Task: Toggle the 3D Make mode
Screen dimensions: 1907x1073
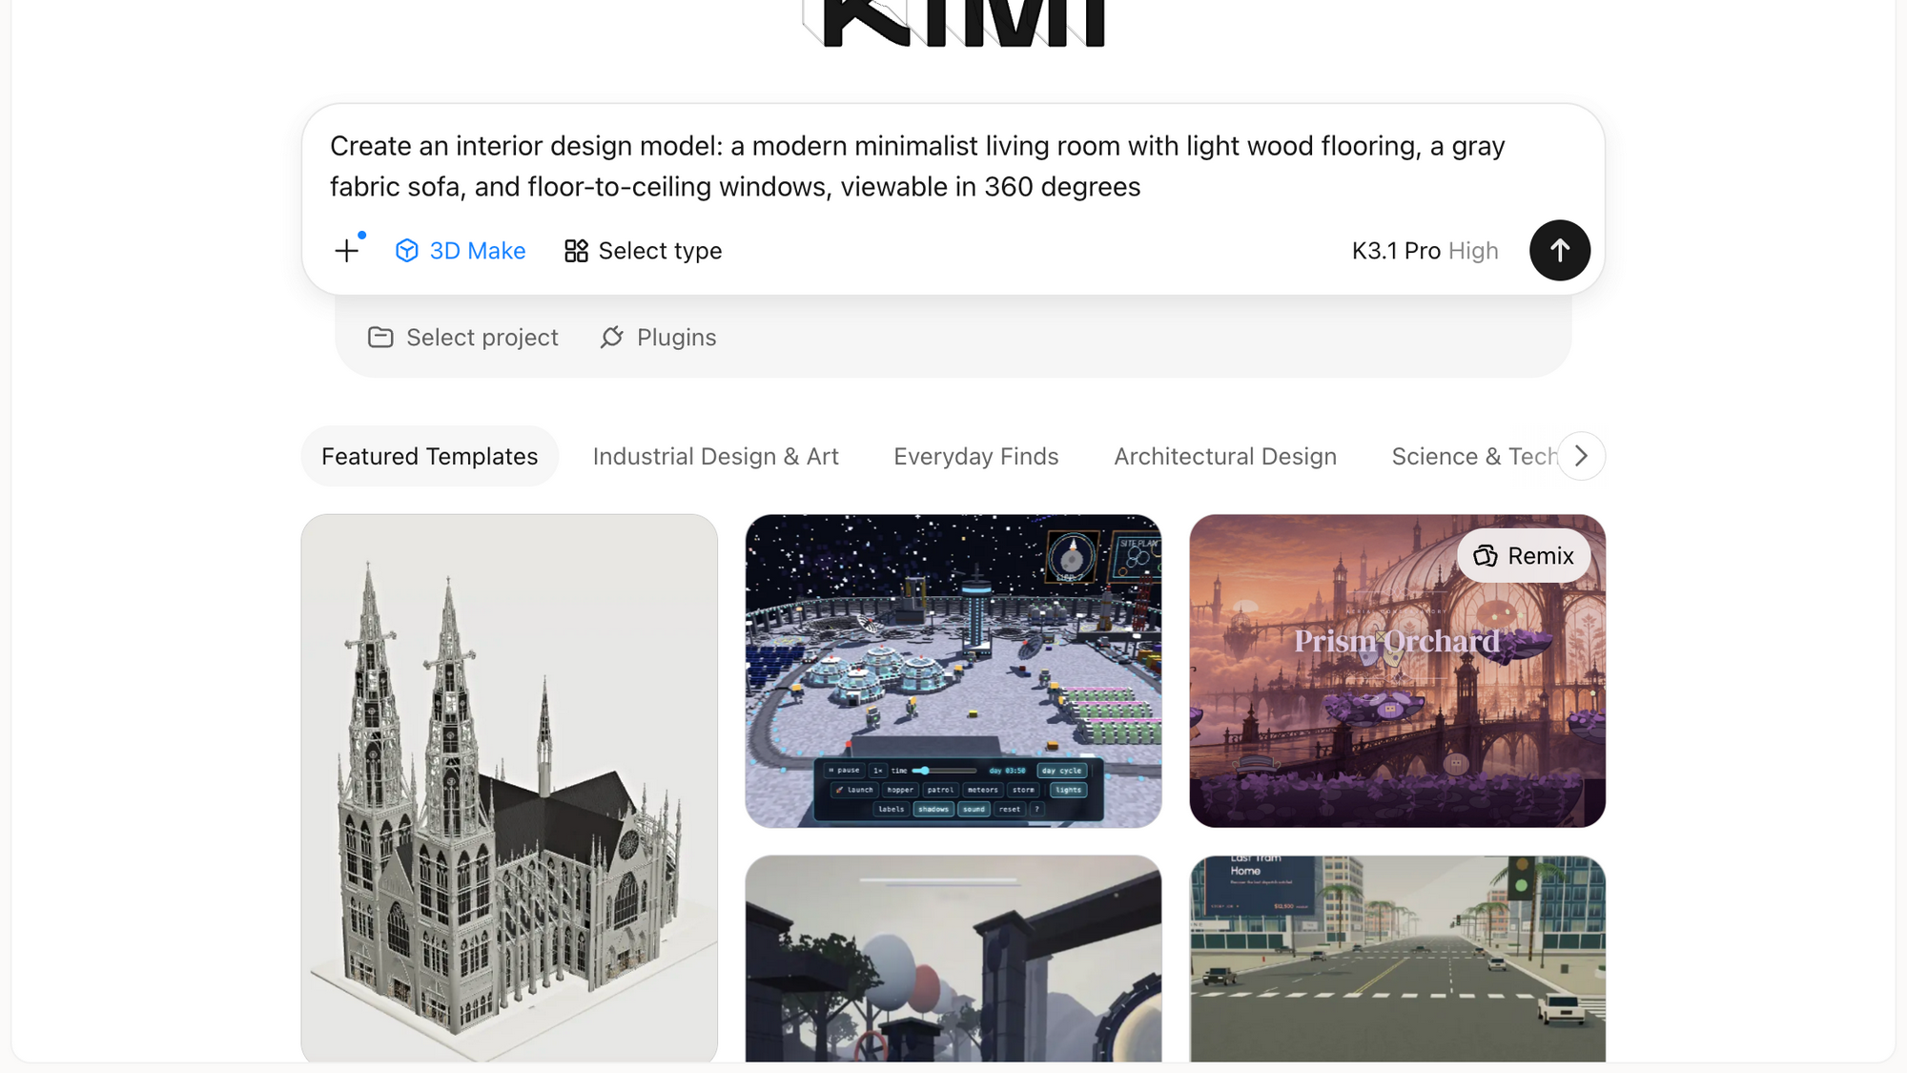Action: (x=461, y=251)
